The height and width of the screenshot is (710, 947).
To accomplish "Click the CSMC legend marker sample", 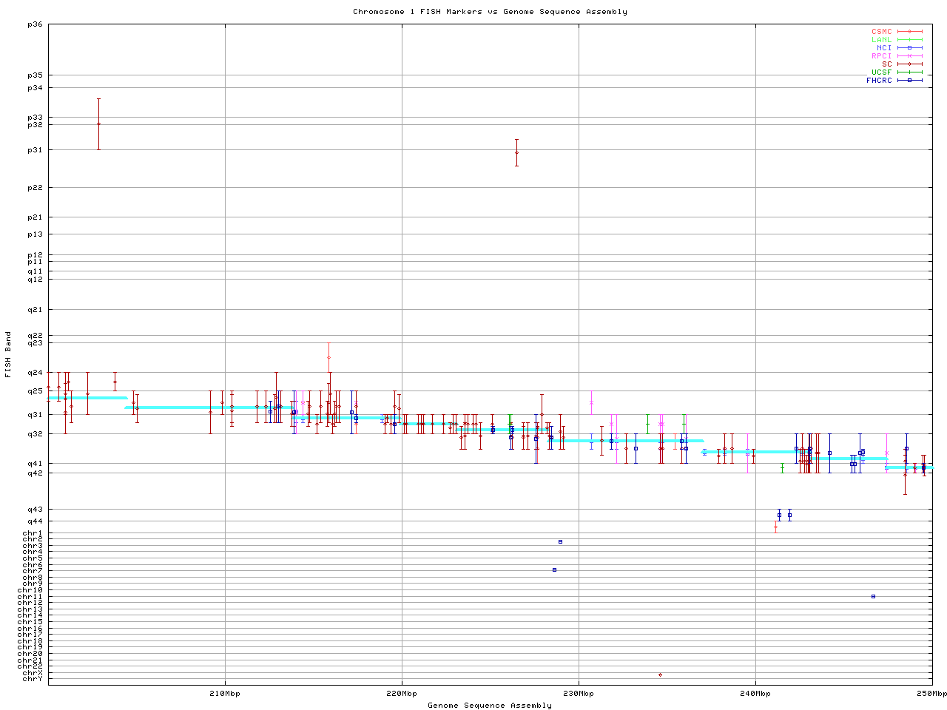I will (909, 32).
